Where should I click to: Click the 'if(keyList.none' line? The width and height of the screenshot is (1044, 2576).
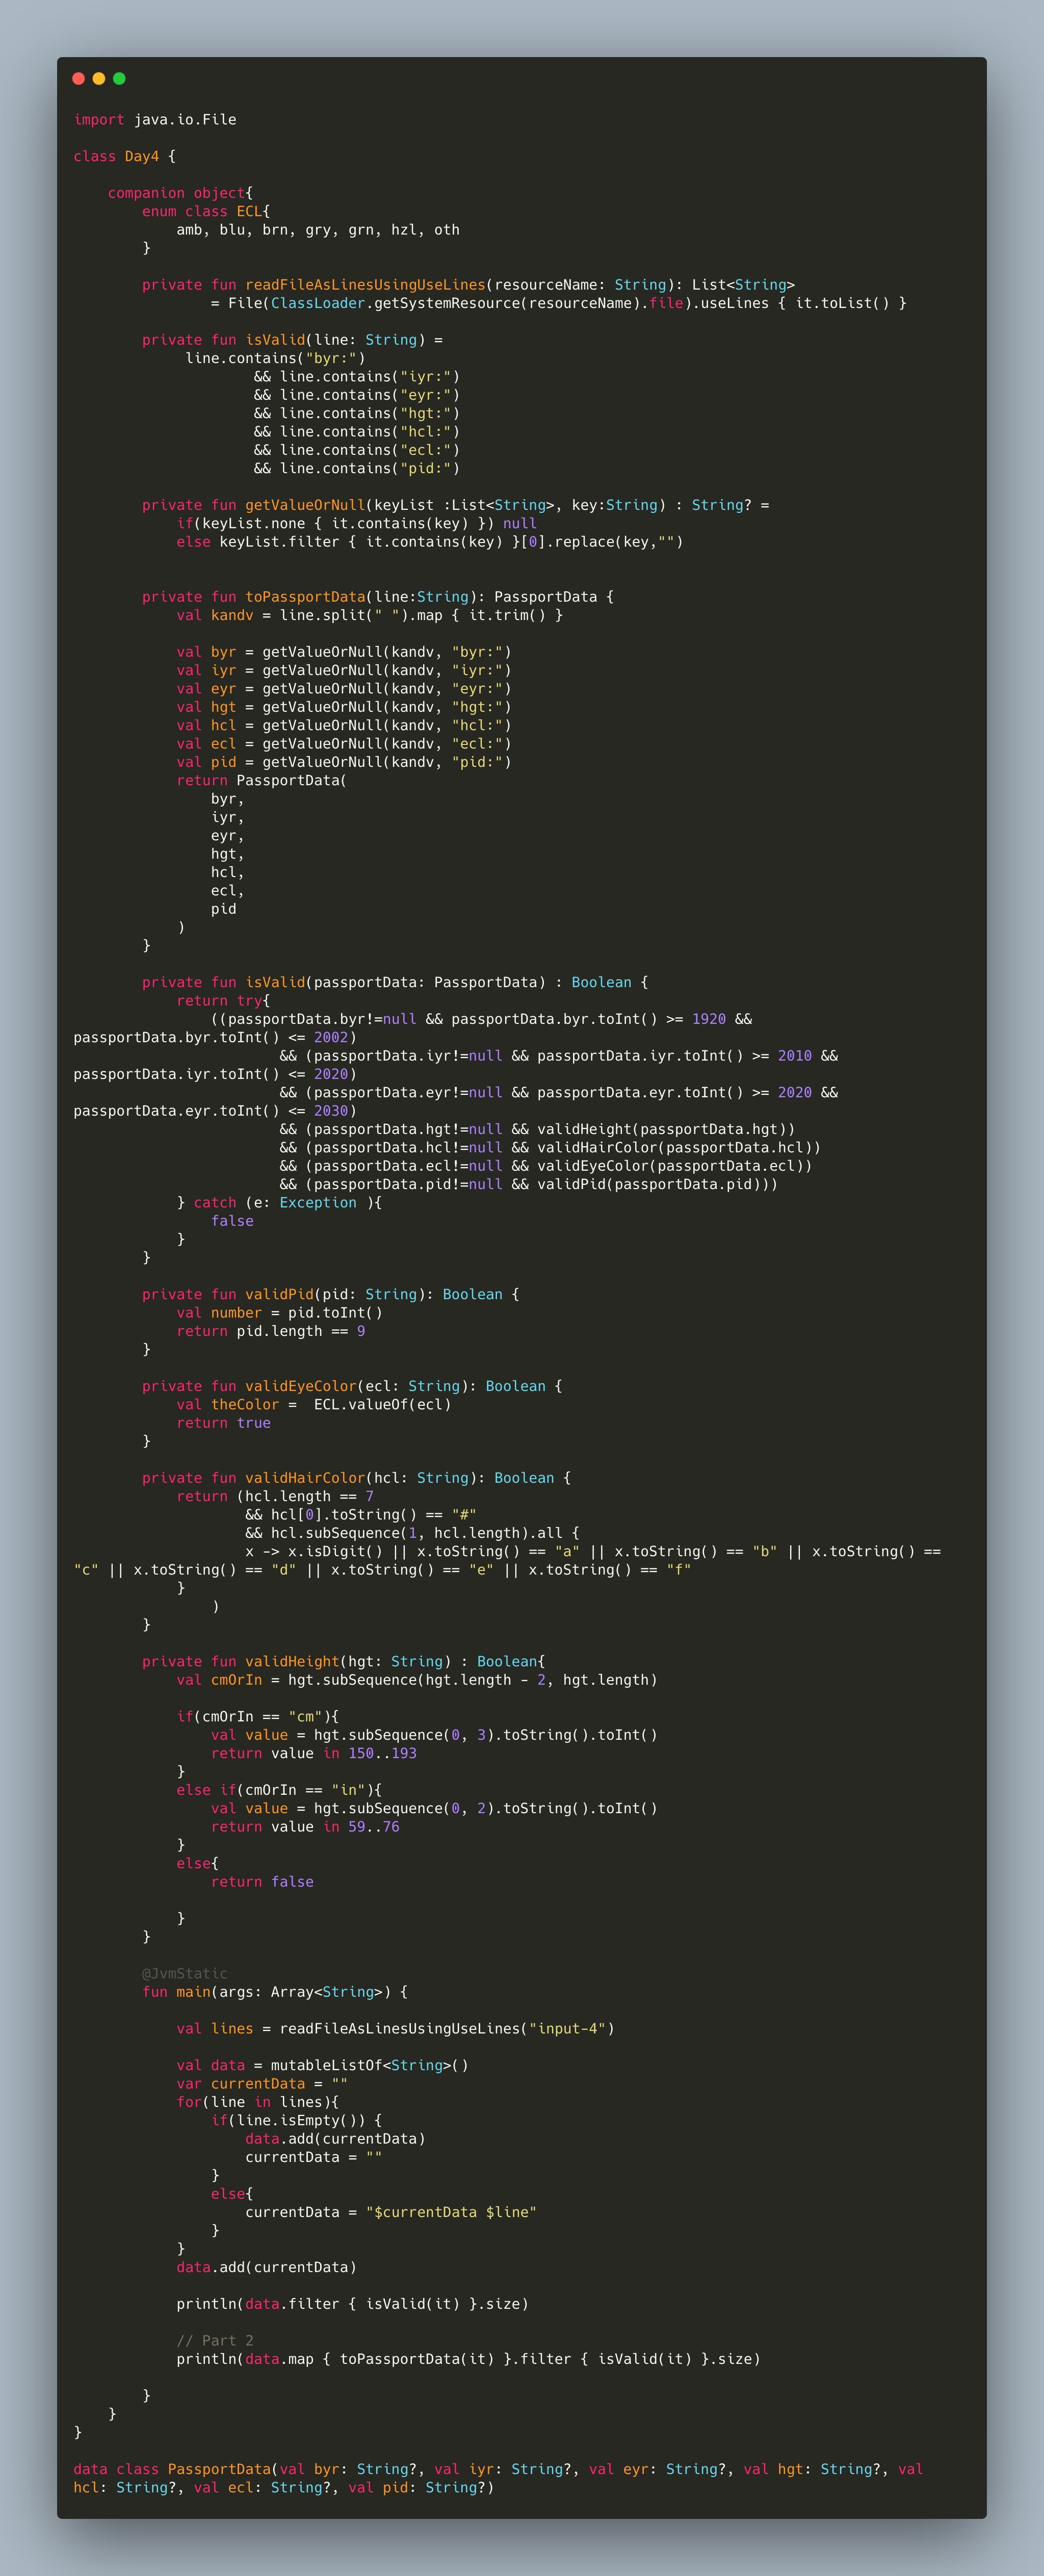click(357, 523)
